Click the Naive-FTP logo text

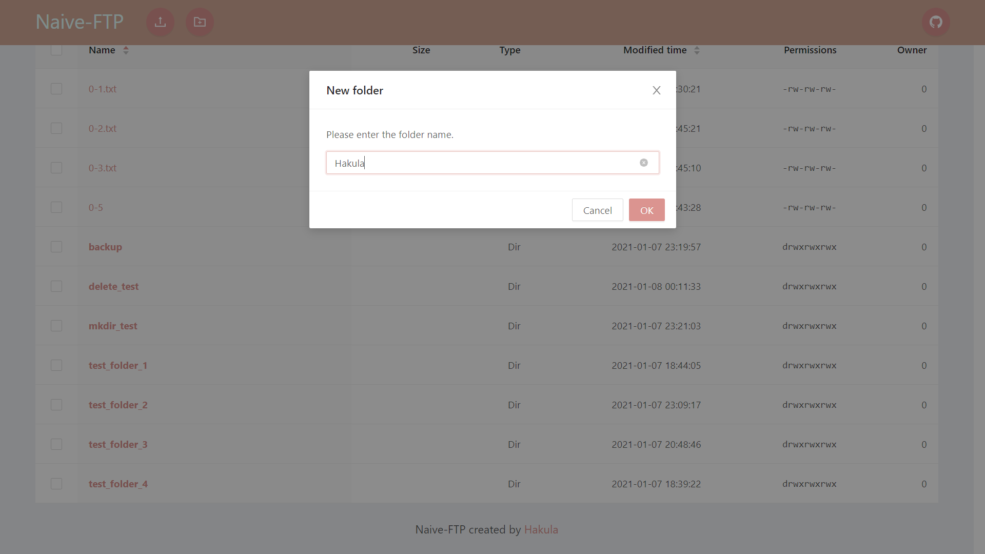click(79, 22)
